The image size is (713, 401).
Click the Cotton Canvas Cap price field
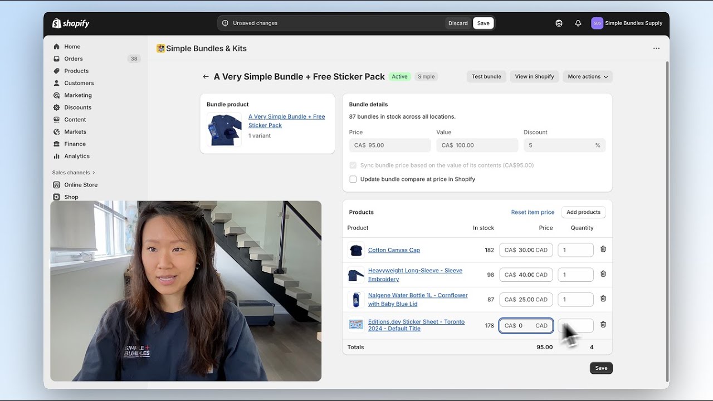pos(526,250)
